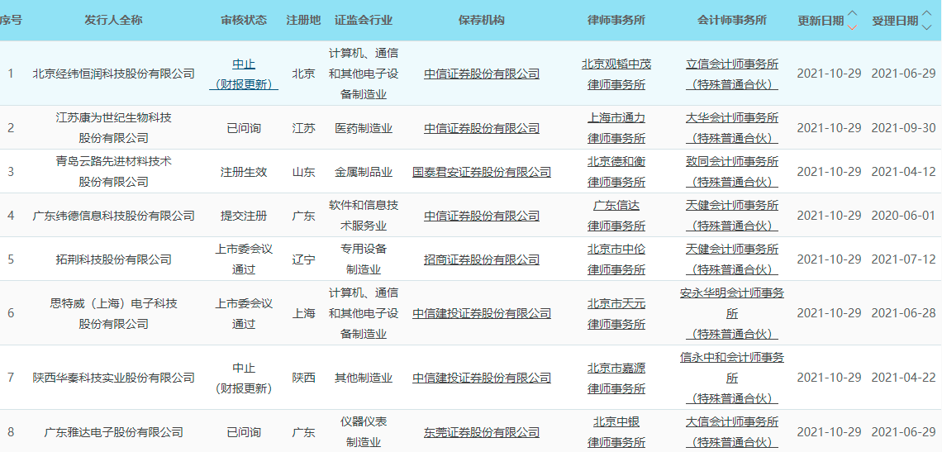Click 受理日期 2020-06-01 cell
The width and height of the screenshot is (942, 452).
click(903, 215)
